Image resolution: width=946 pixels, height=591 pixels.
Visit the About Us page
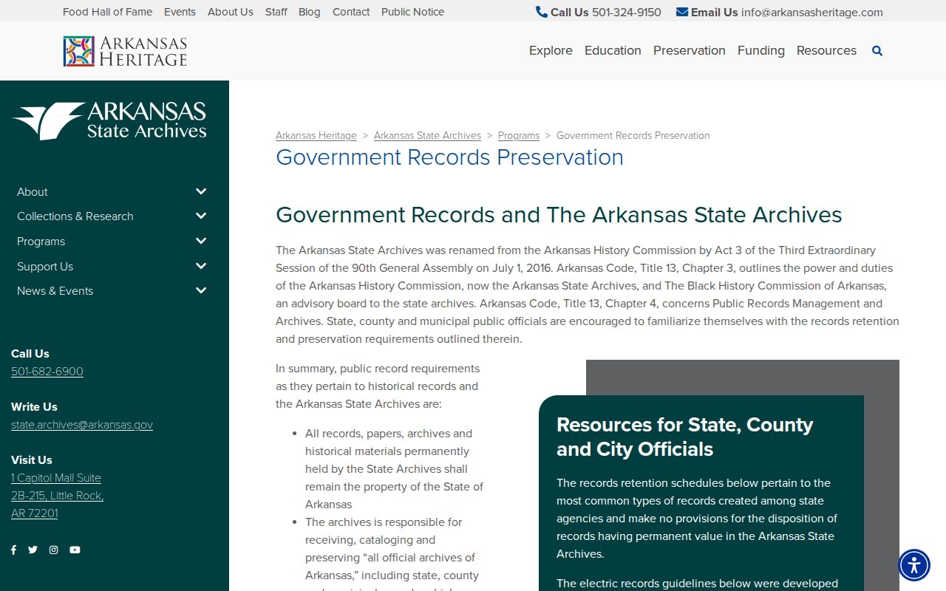(231, 12)
